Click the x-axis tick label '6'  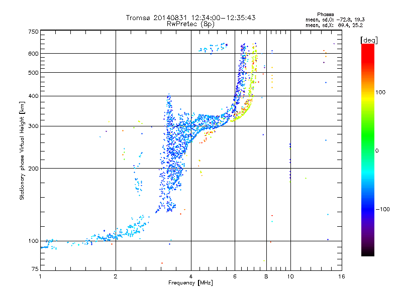pos(235,276)
